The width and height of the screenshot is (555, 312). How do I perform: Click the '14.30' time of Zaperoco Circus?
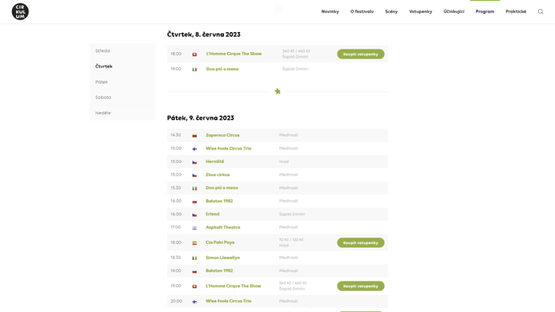point(176,135)
